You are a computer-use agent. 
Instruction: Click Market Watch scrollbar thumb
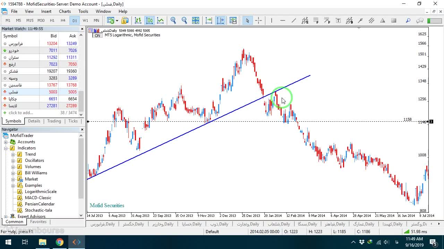[x=81, y=101]
